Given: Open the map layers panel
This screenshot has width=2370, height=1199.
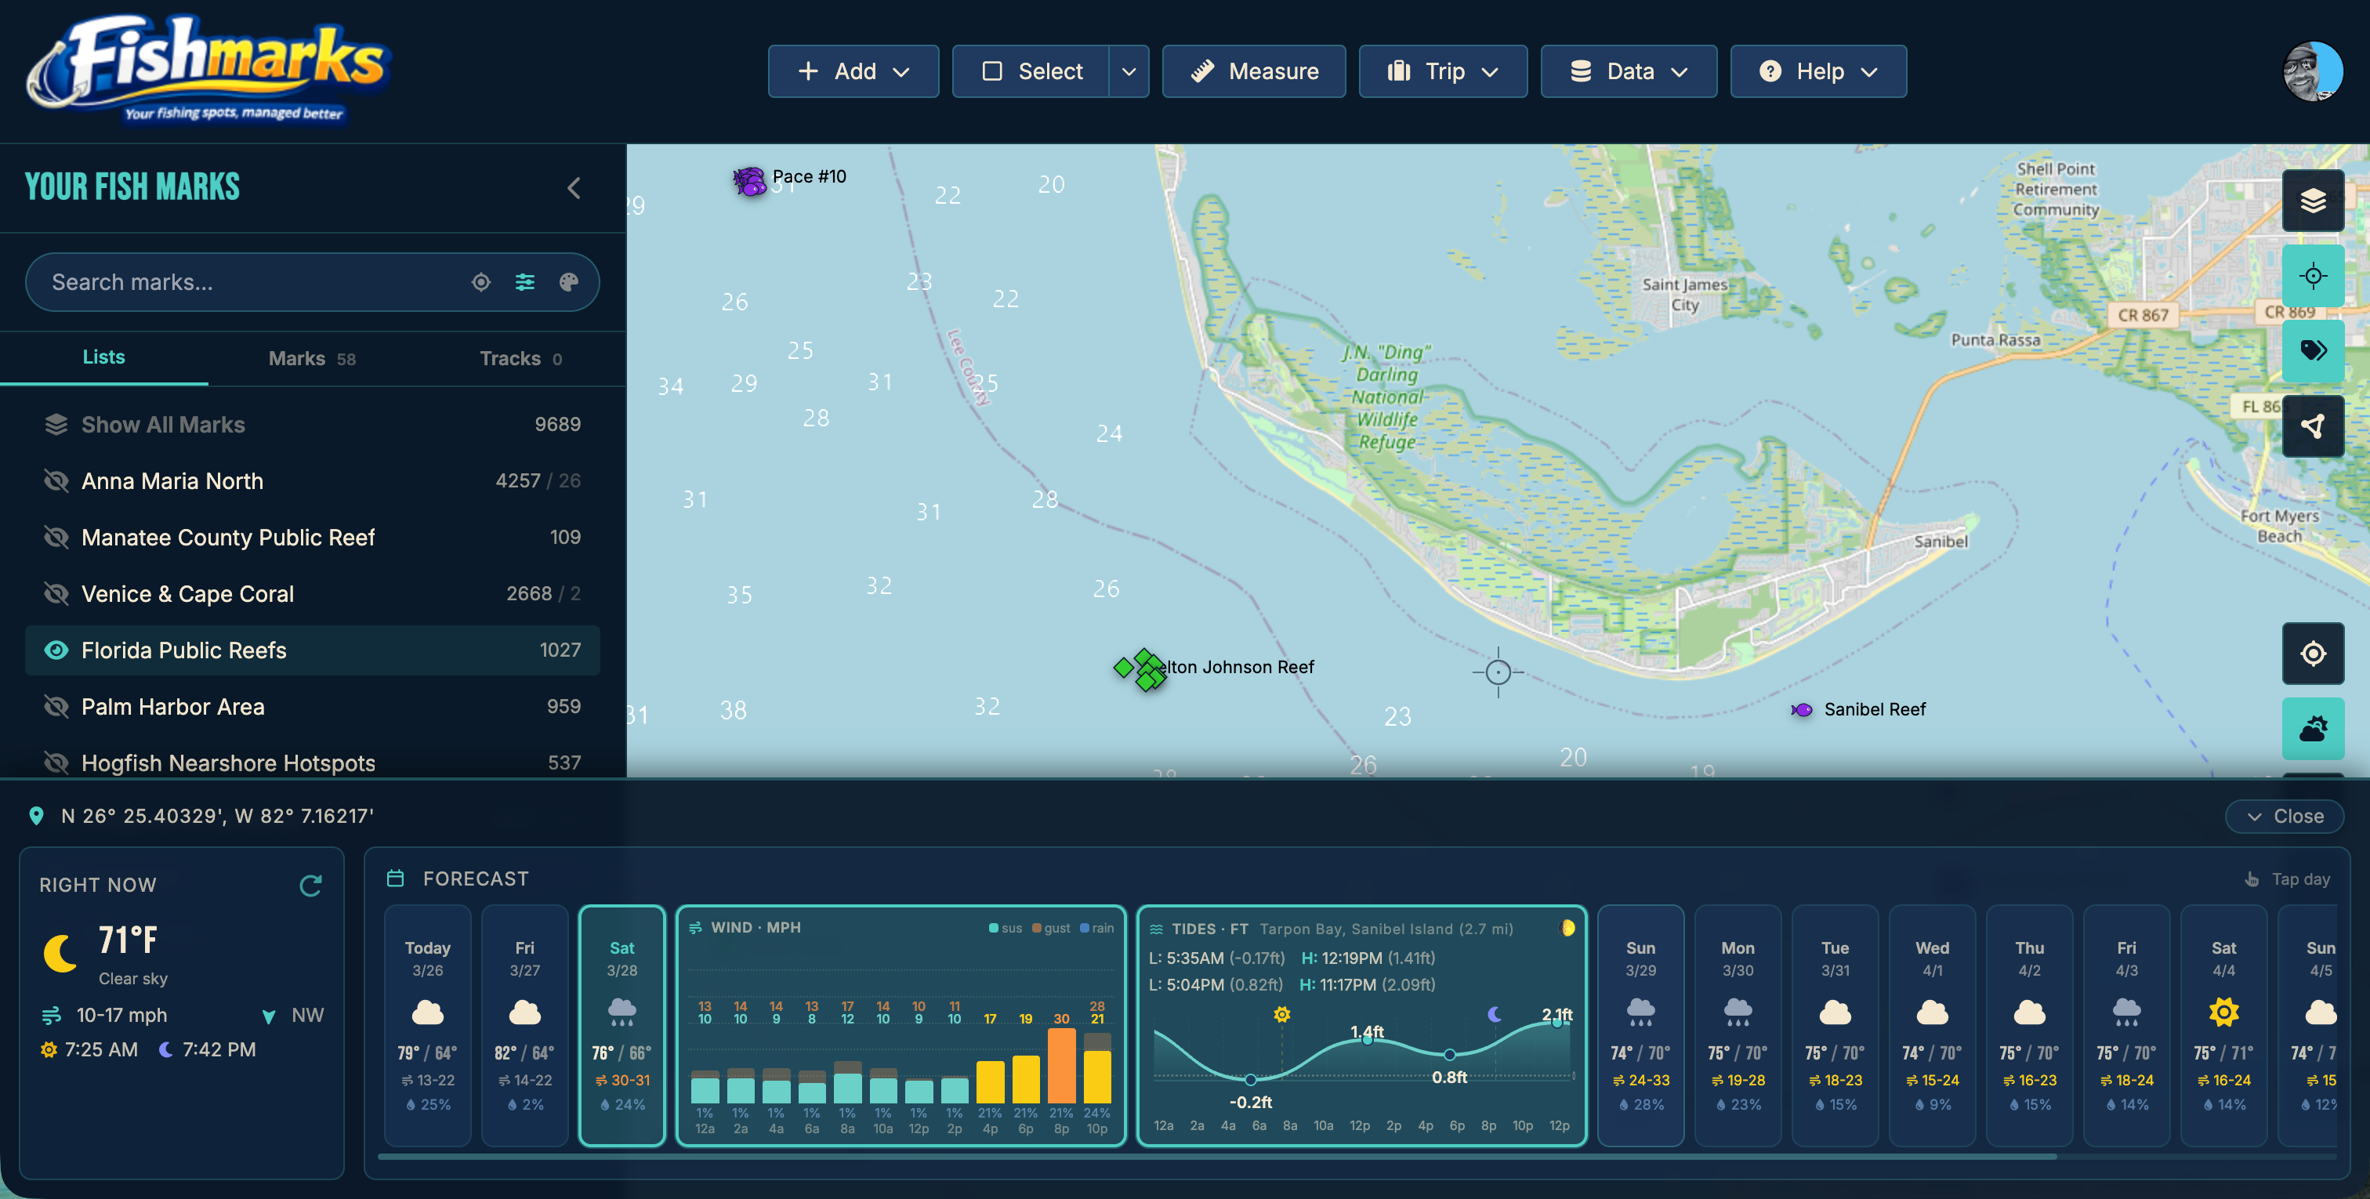Looking at the screenshot, I should [2313, 201].
